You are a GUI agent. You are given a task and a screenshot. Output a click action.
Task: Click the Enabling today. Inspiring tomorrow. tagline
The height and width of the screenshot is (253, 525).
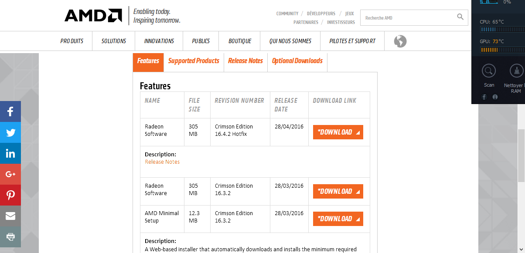point(157,16)
